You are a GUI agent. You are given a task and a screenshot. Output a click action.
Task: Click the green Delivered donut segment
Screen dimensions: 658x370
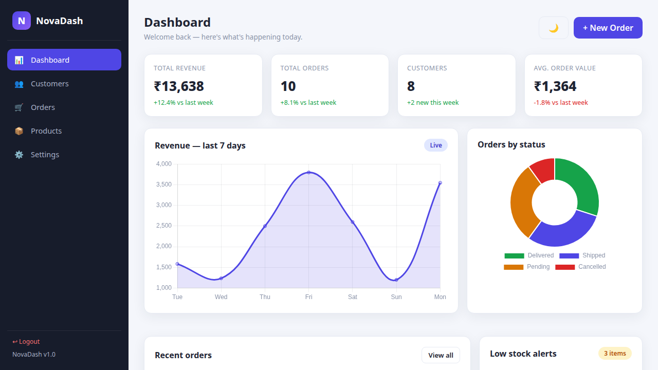(581, 182)
